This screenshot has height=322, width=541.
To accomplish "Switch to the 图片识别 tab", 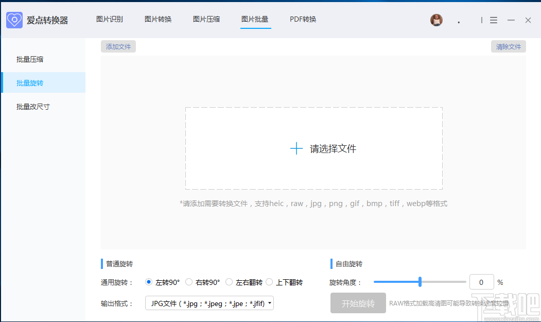I will 109,19.
